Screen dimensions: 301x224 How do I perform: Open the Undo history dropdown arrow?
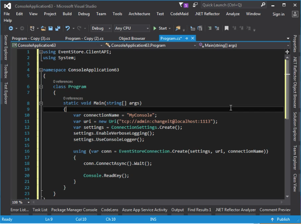73,28
